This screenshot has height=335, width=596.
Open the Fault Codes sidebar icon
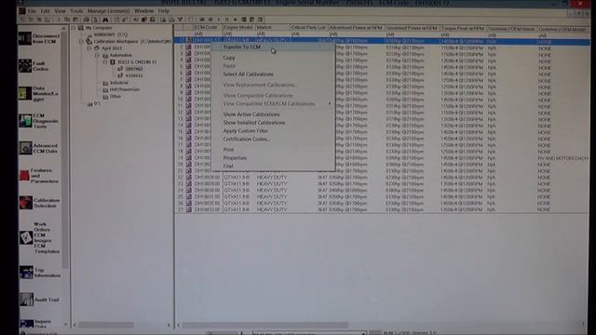25,66
